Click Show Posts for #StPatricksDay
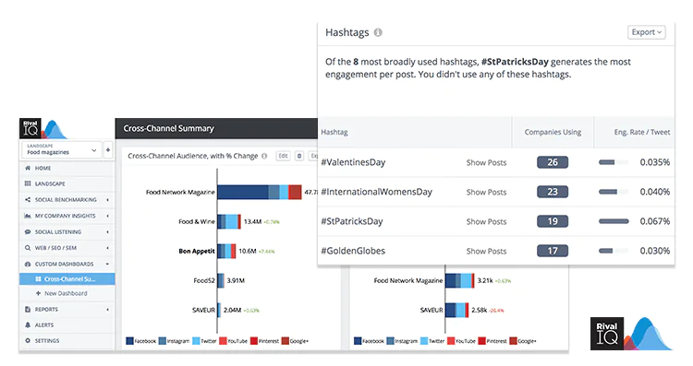Viewport: 693px width, 366px height. tap(486, 222)
